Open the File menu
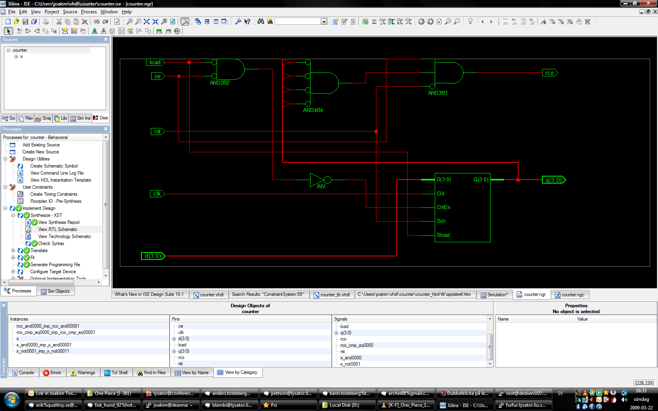This screenshot has height=411, width=658. click(12, 12)
